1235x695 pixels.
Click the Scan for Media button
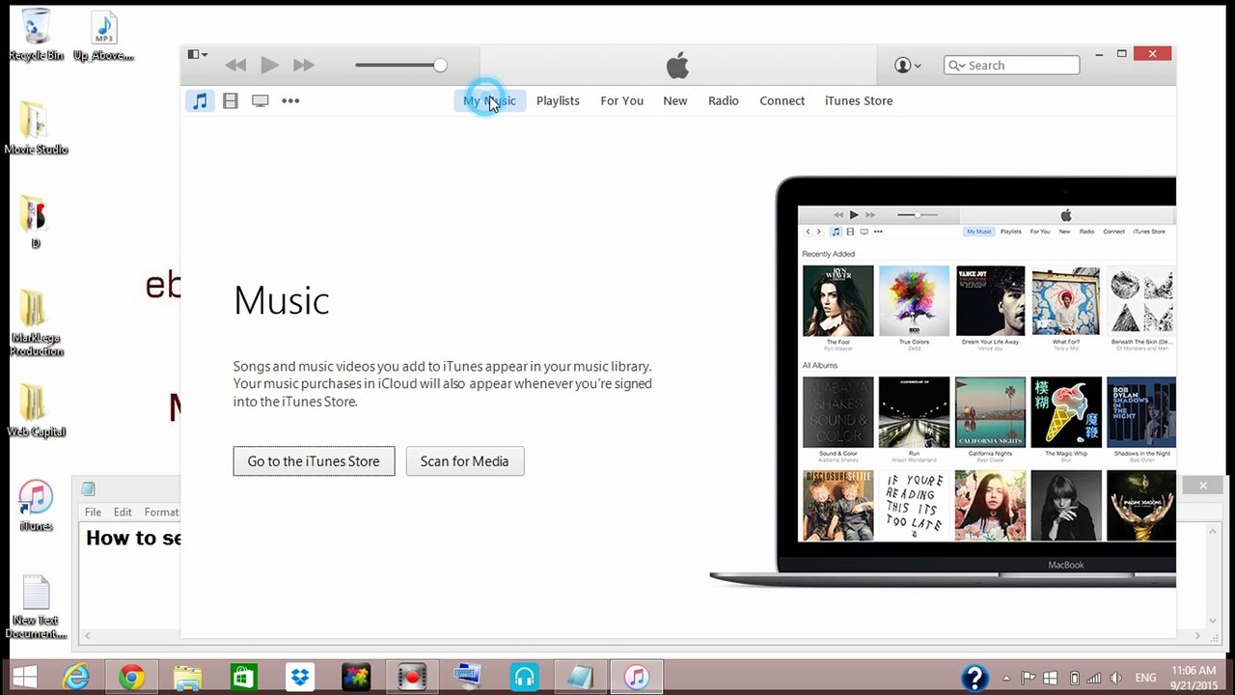click(x=464, y=461)
